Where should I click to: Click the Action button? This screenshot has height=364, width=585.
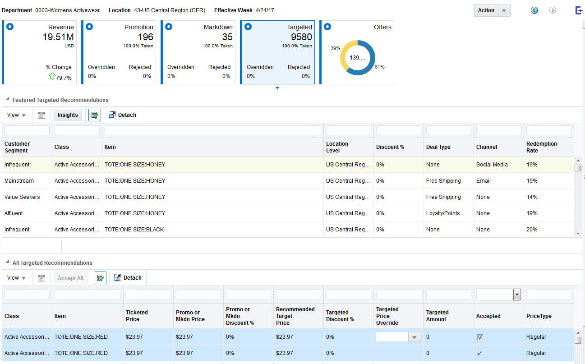(486, 10)
